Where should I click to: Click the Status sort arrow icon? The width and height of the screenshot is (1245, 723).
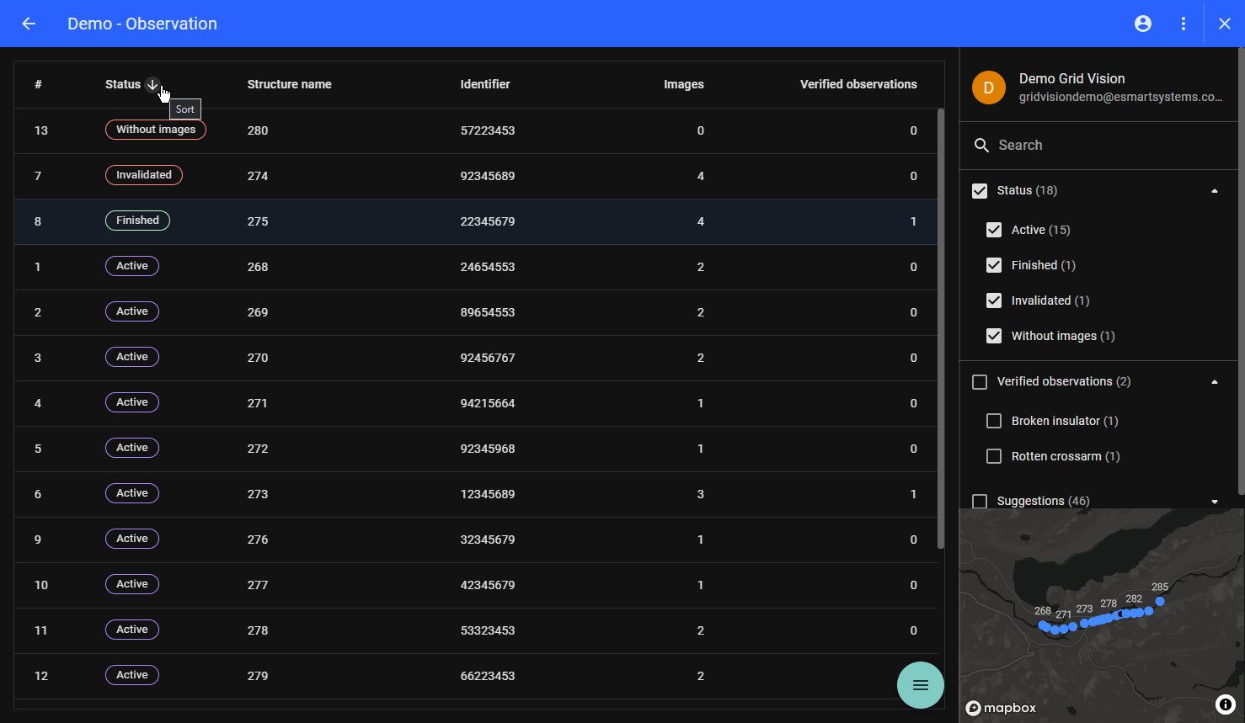152,84
